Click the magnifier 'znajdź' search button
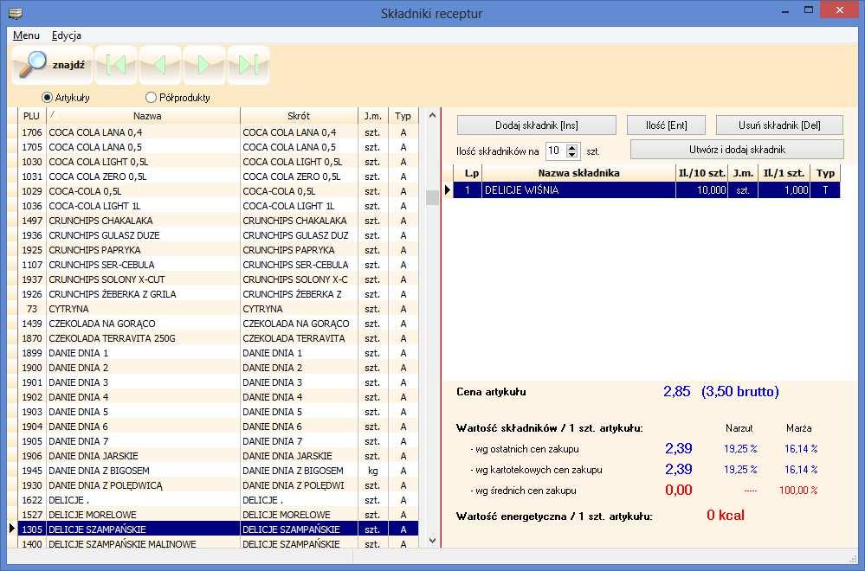The width and height of the screenshot is (865, 571). pyautogui.click(x=52, y=65)
